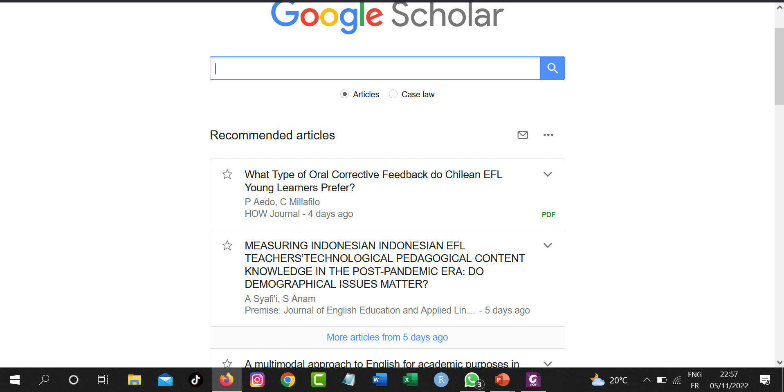Star the Measuring Indonesian EFL Teachers article
This screenshot has width=784, height=392.
tap(227, 245)
